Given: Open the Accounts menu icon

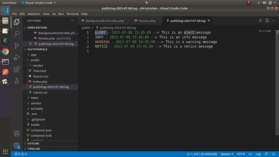Looking at the screenshot, I should [x=17, y=133].
